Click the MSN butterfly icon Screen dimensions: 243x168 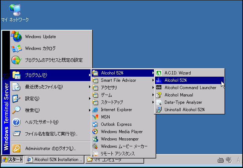(95, 117)
